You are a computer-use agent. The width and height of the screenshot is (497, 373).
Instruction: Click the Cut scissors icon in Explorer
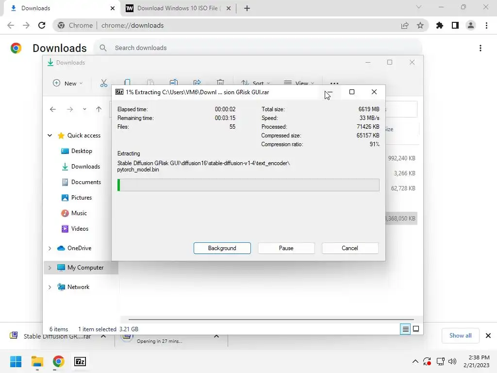click(x=104, y=83)
